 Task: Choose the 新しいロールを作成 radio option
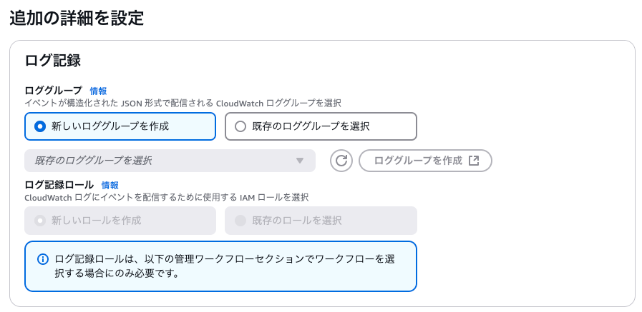pos(120,221)
